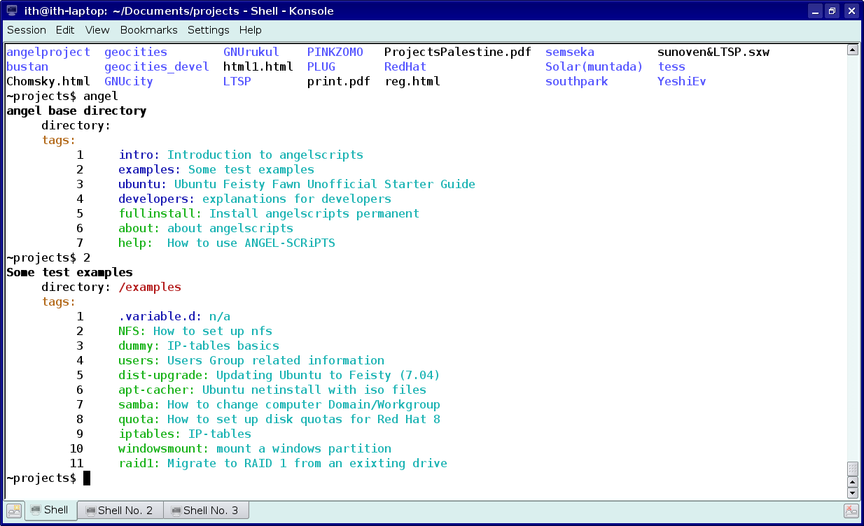This screenshot has width=864, height=526.
Task: Click the bottom scroll down arrow of the scrollbar
Action: [x=852, y=493]
